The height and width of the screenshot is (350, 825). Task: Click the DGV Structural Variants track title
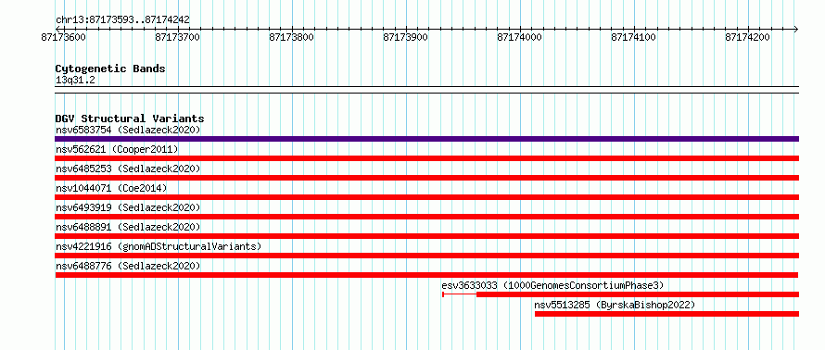[x=130, y=119]
